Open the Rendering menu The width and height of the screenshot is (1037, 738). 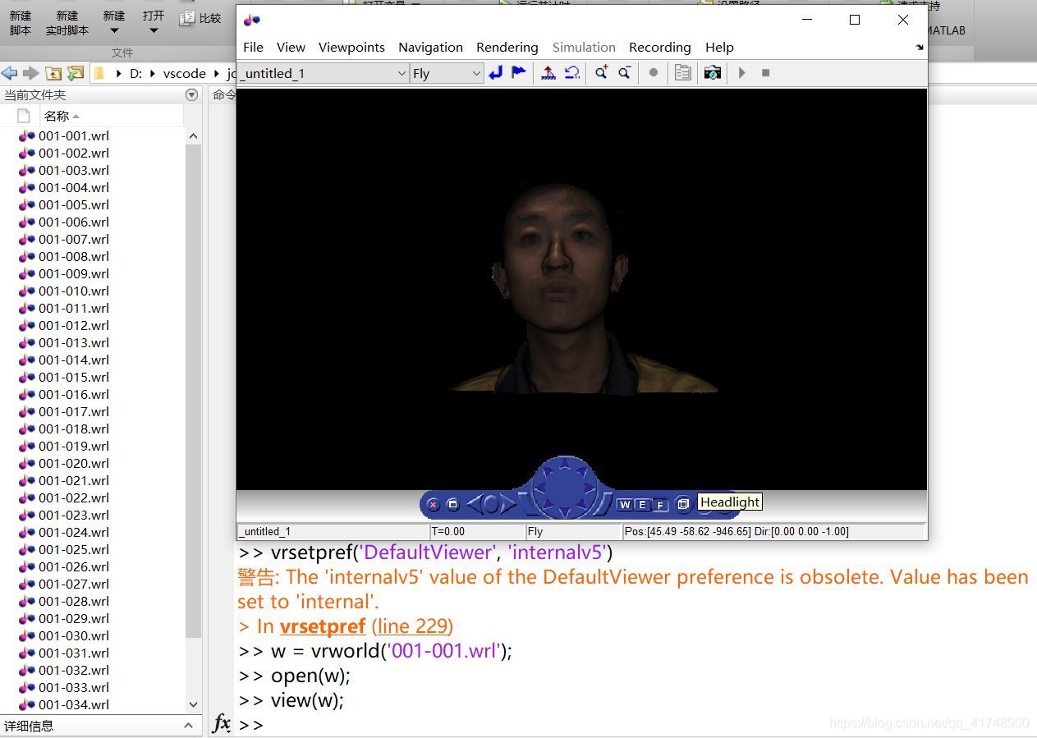[x=507, y=47]
